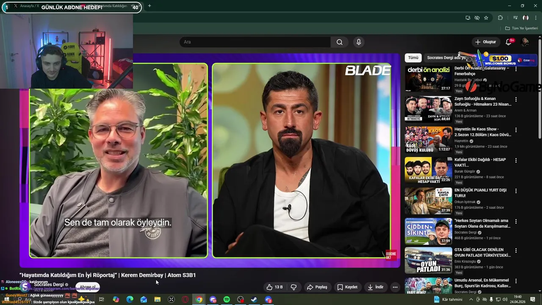Open options menu for Kafalar Ekibi video

click(516, 161)
